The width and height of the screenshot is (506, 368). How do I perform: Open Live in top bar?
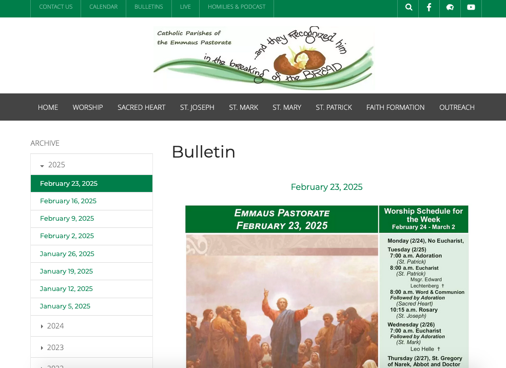pos(185,7)
